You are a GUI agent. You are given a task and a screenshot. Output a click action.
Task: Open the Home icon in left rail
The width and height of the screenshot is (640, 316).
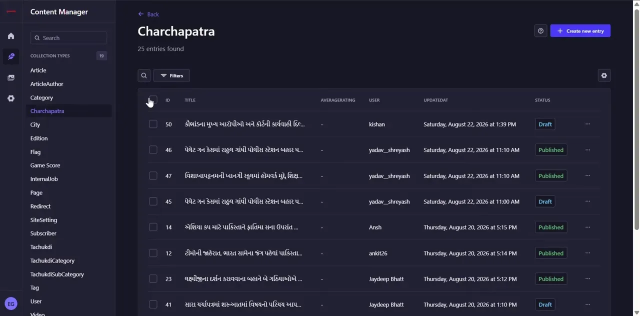[x=11, y=36]
